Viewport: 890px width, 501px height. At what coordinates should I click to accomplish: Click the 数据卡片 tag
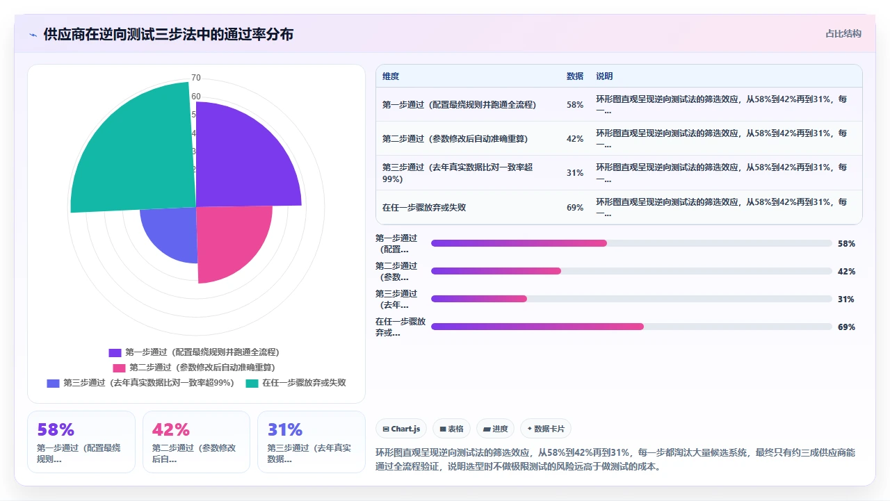(546, 429)
